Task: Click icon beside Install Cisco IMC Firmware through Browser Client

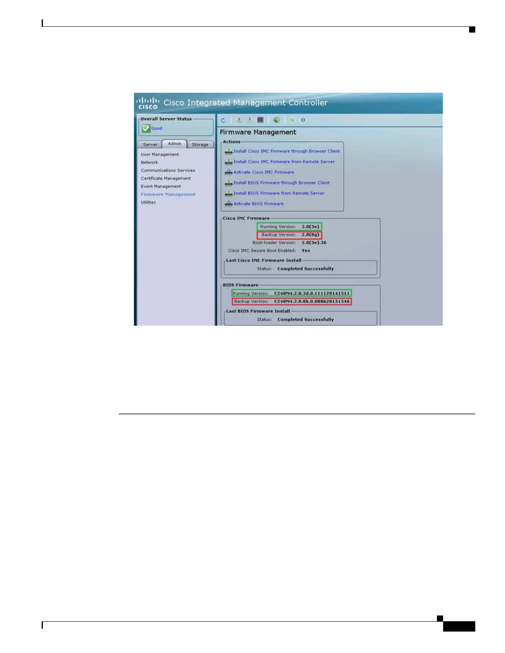Action: pyautogui.click(x=229, y=151)
